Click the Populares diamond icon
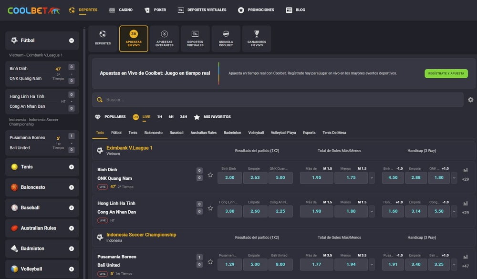Image resolution: width=477 pixels, height=279 pixels. 98,117
